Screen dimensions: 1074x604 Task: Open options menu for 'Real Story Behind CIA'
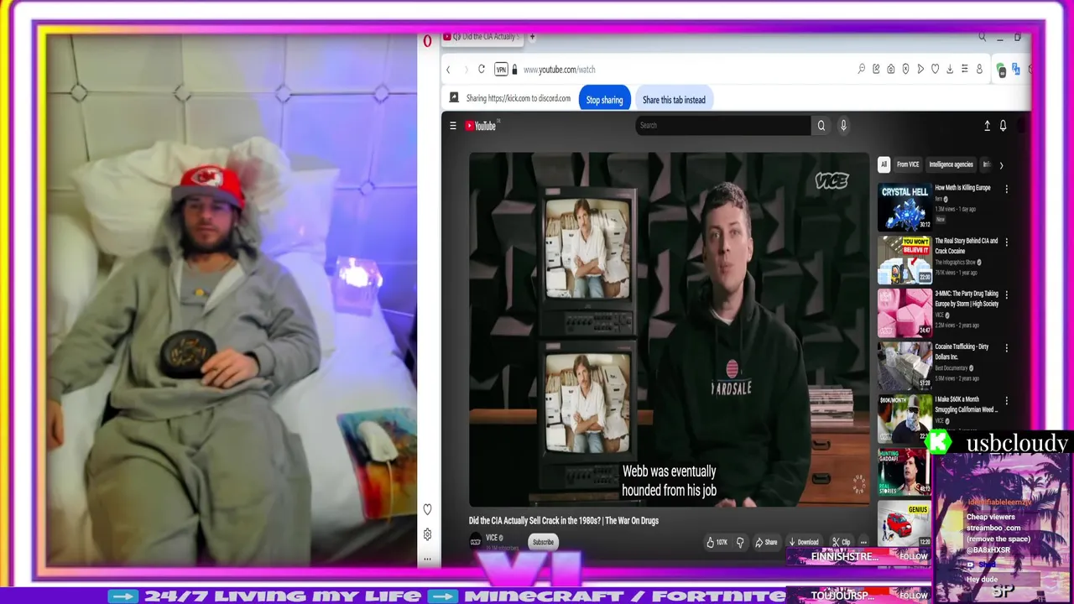click(1006, 242)
